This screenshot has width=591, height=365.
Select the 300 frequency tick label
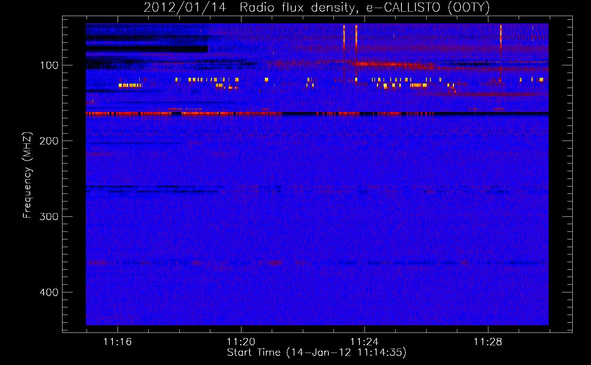coord(49,216)
